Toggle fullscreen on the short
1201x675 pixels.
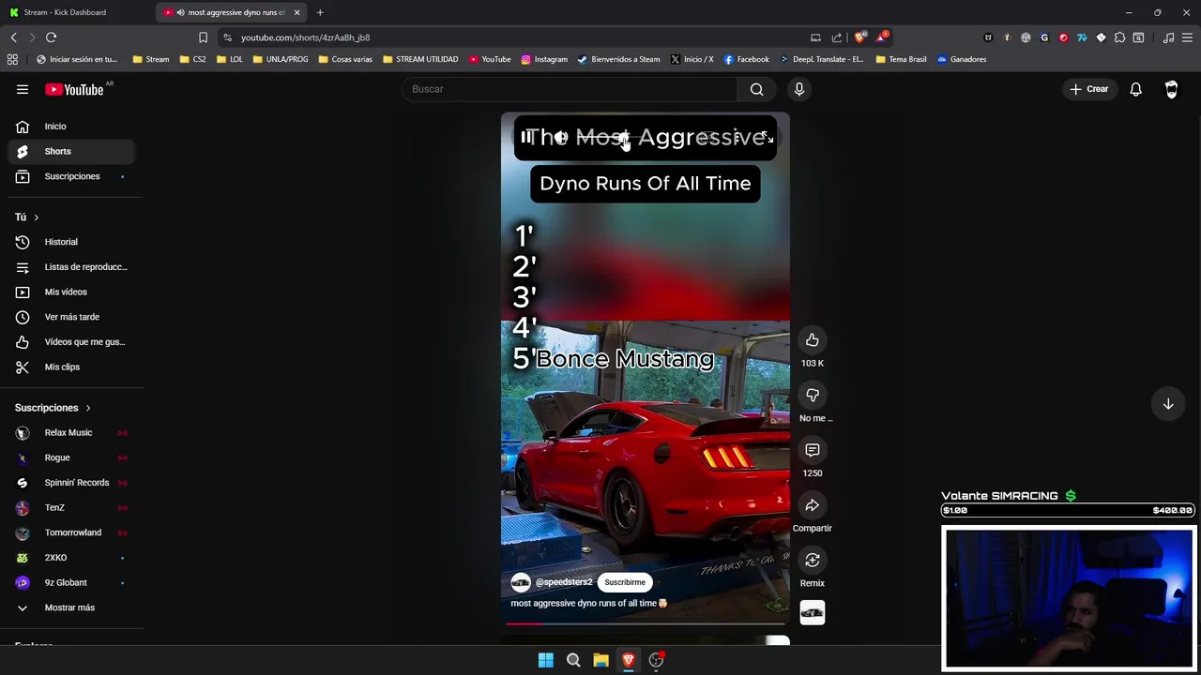pos(768,138)
